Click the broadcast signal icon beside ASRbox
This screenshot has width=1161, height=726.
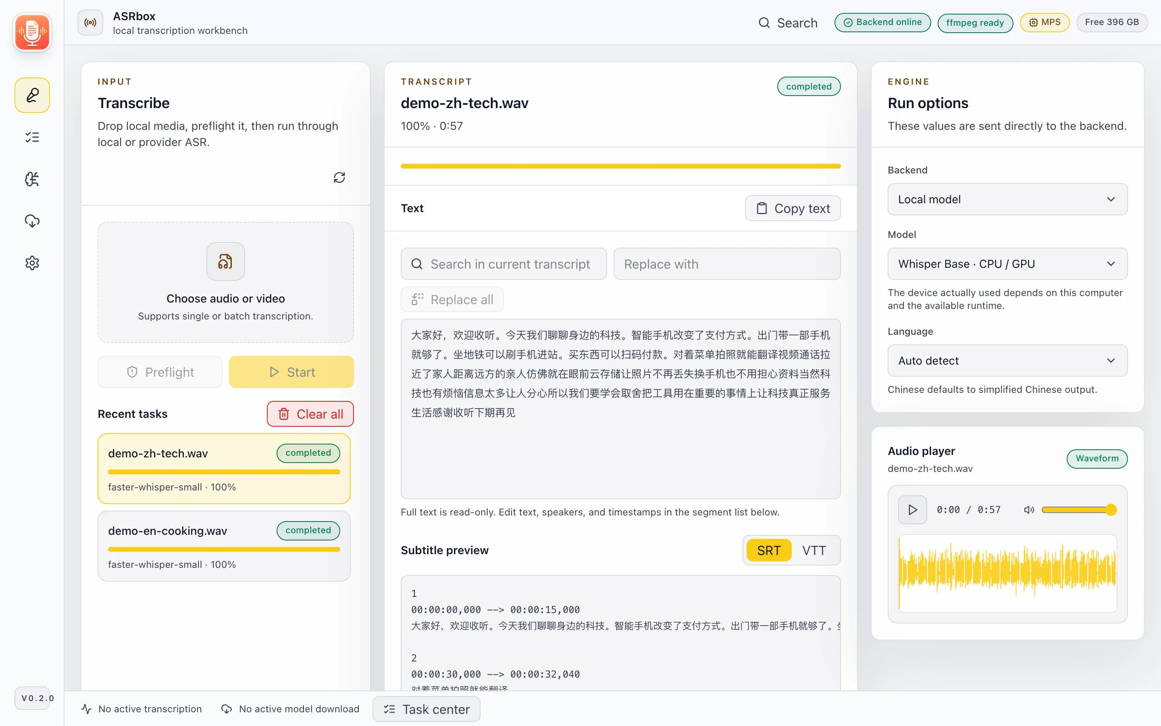click(90, 23)
